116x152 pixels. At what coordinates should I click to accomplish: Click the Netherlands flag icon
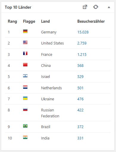(25, 87)
